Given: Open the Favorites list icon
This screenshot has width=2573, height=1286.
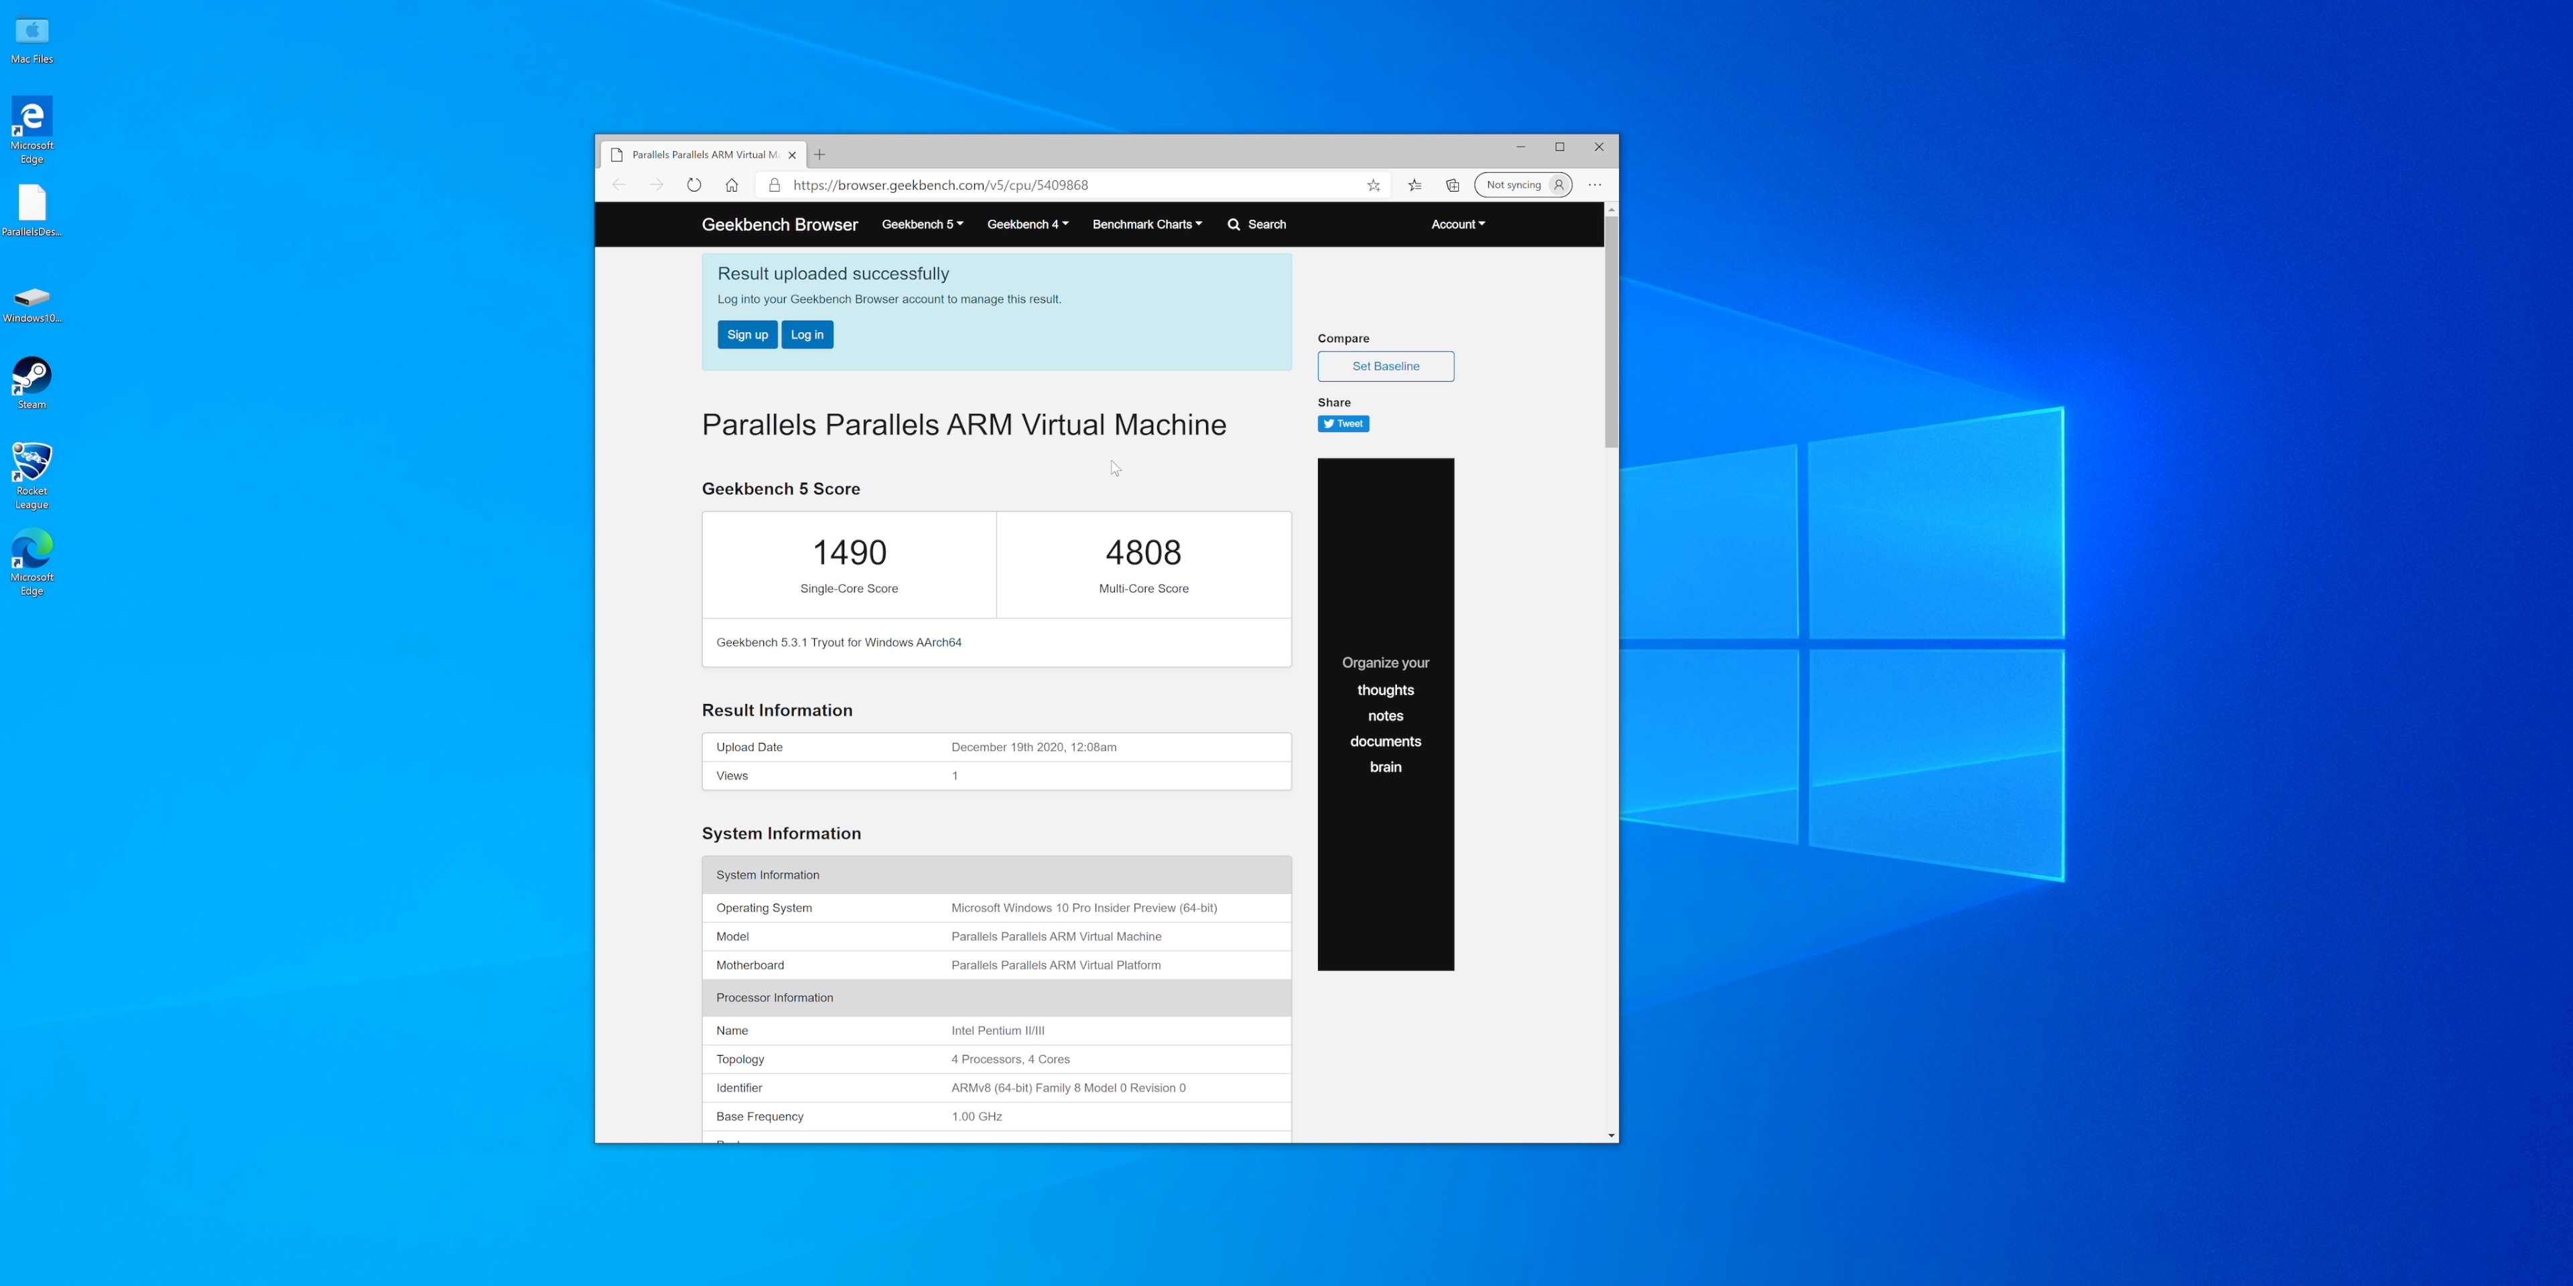Looking at the screenshot, I should [1414, 185].
